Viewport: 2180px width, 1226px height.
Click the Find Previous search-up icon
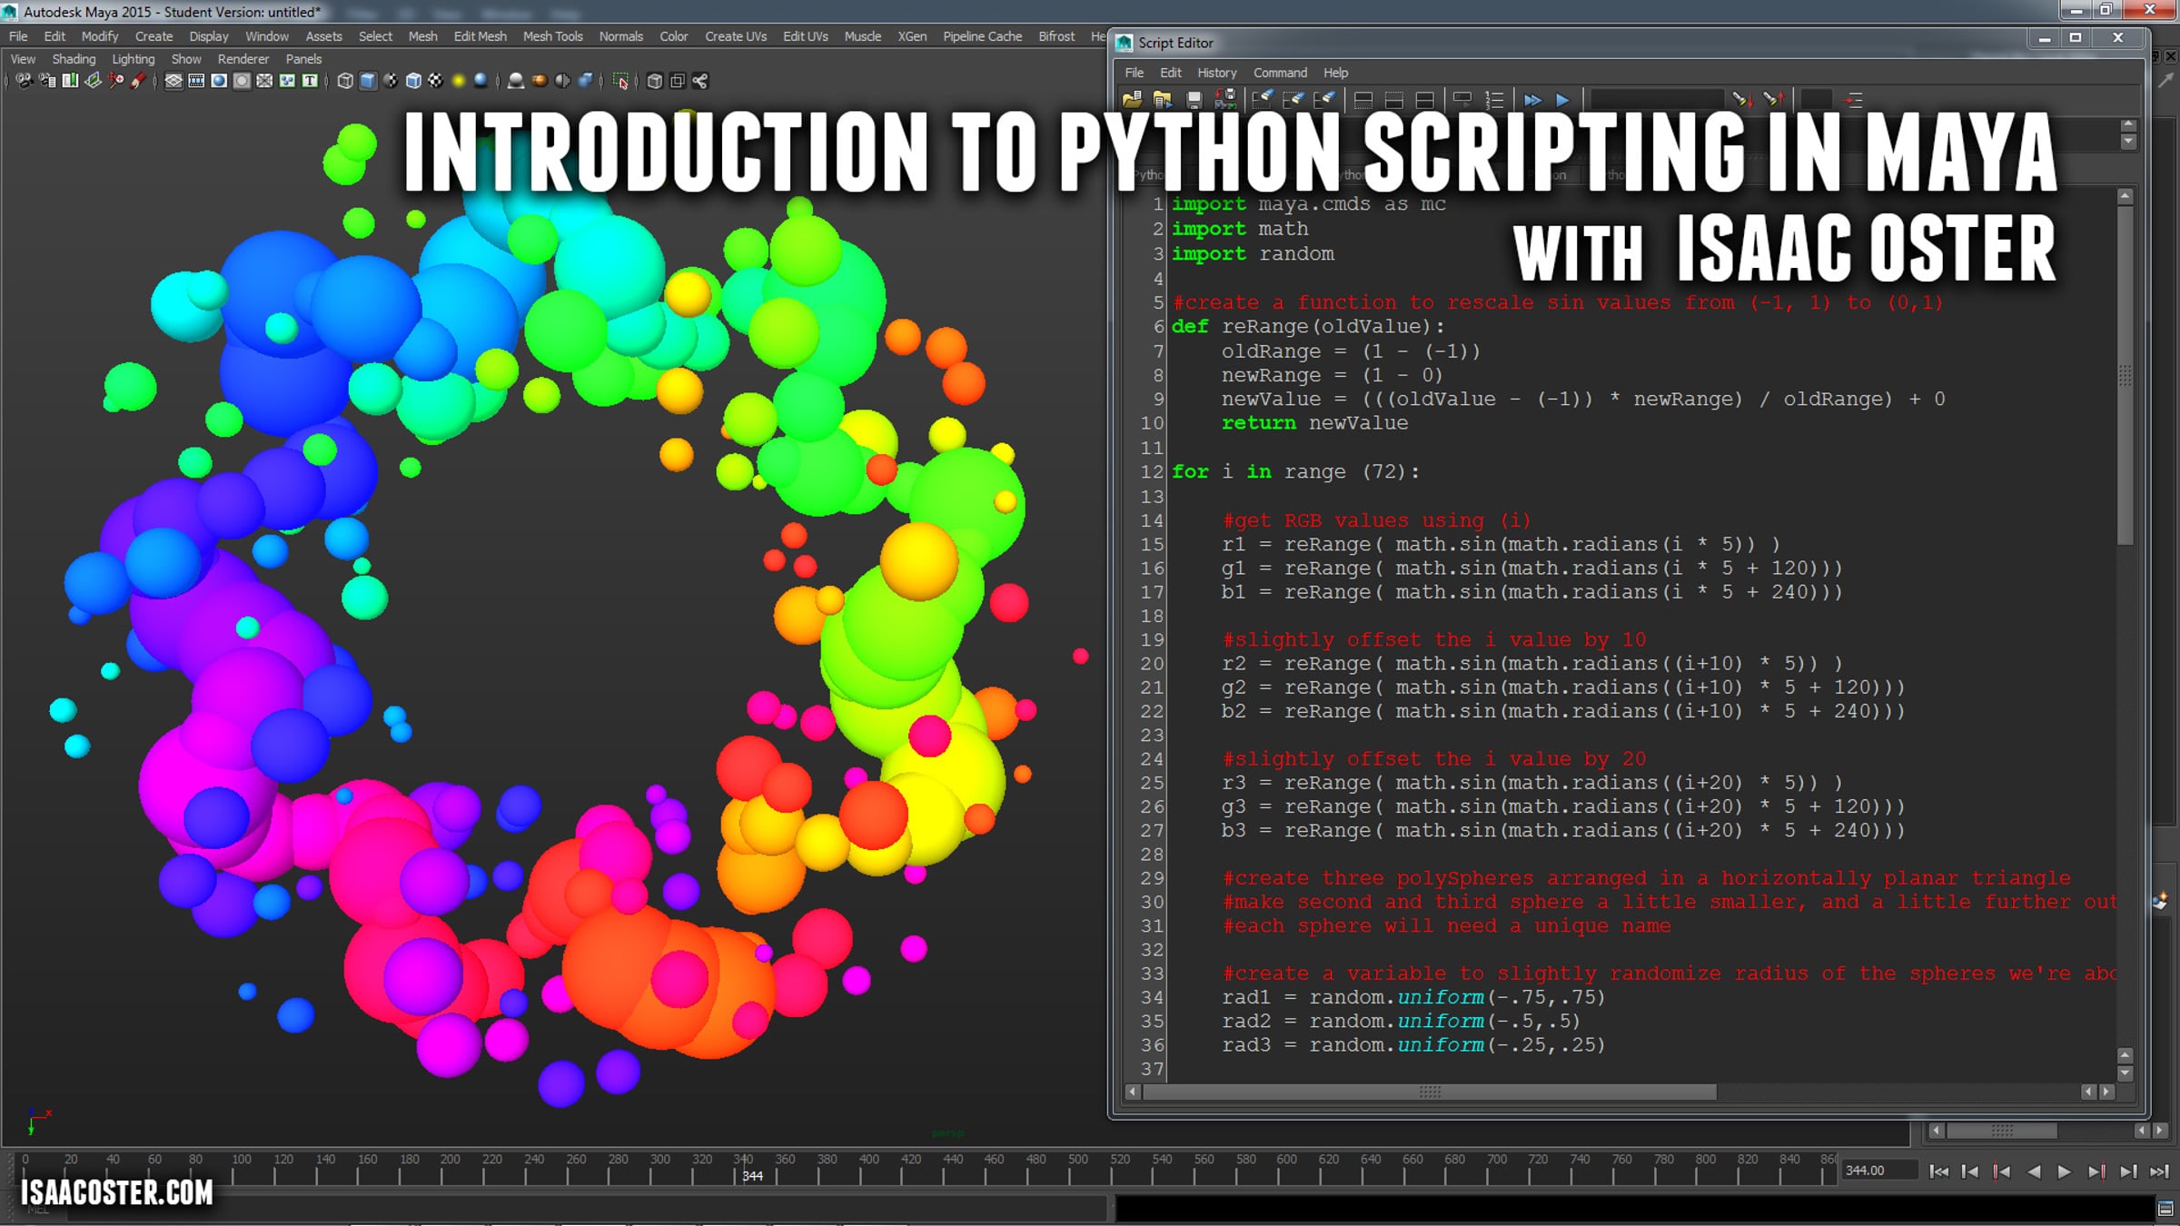point(1772,100)
